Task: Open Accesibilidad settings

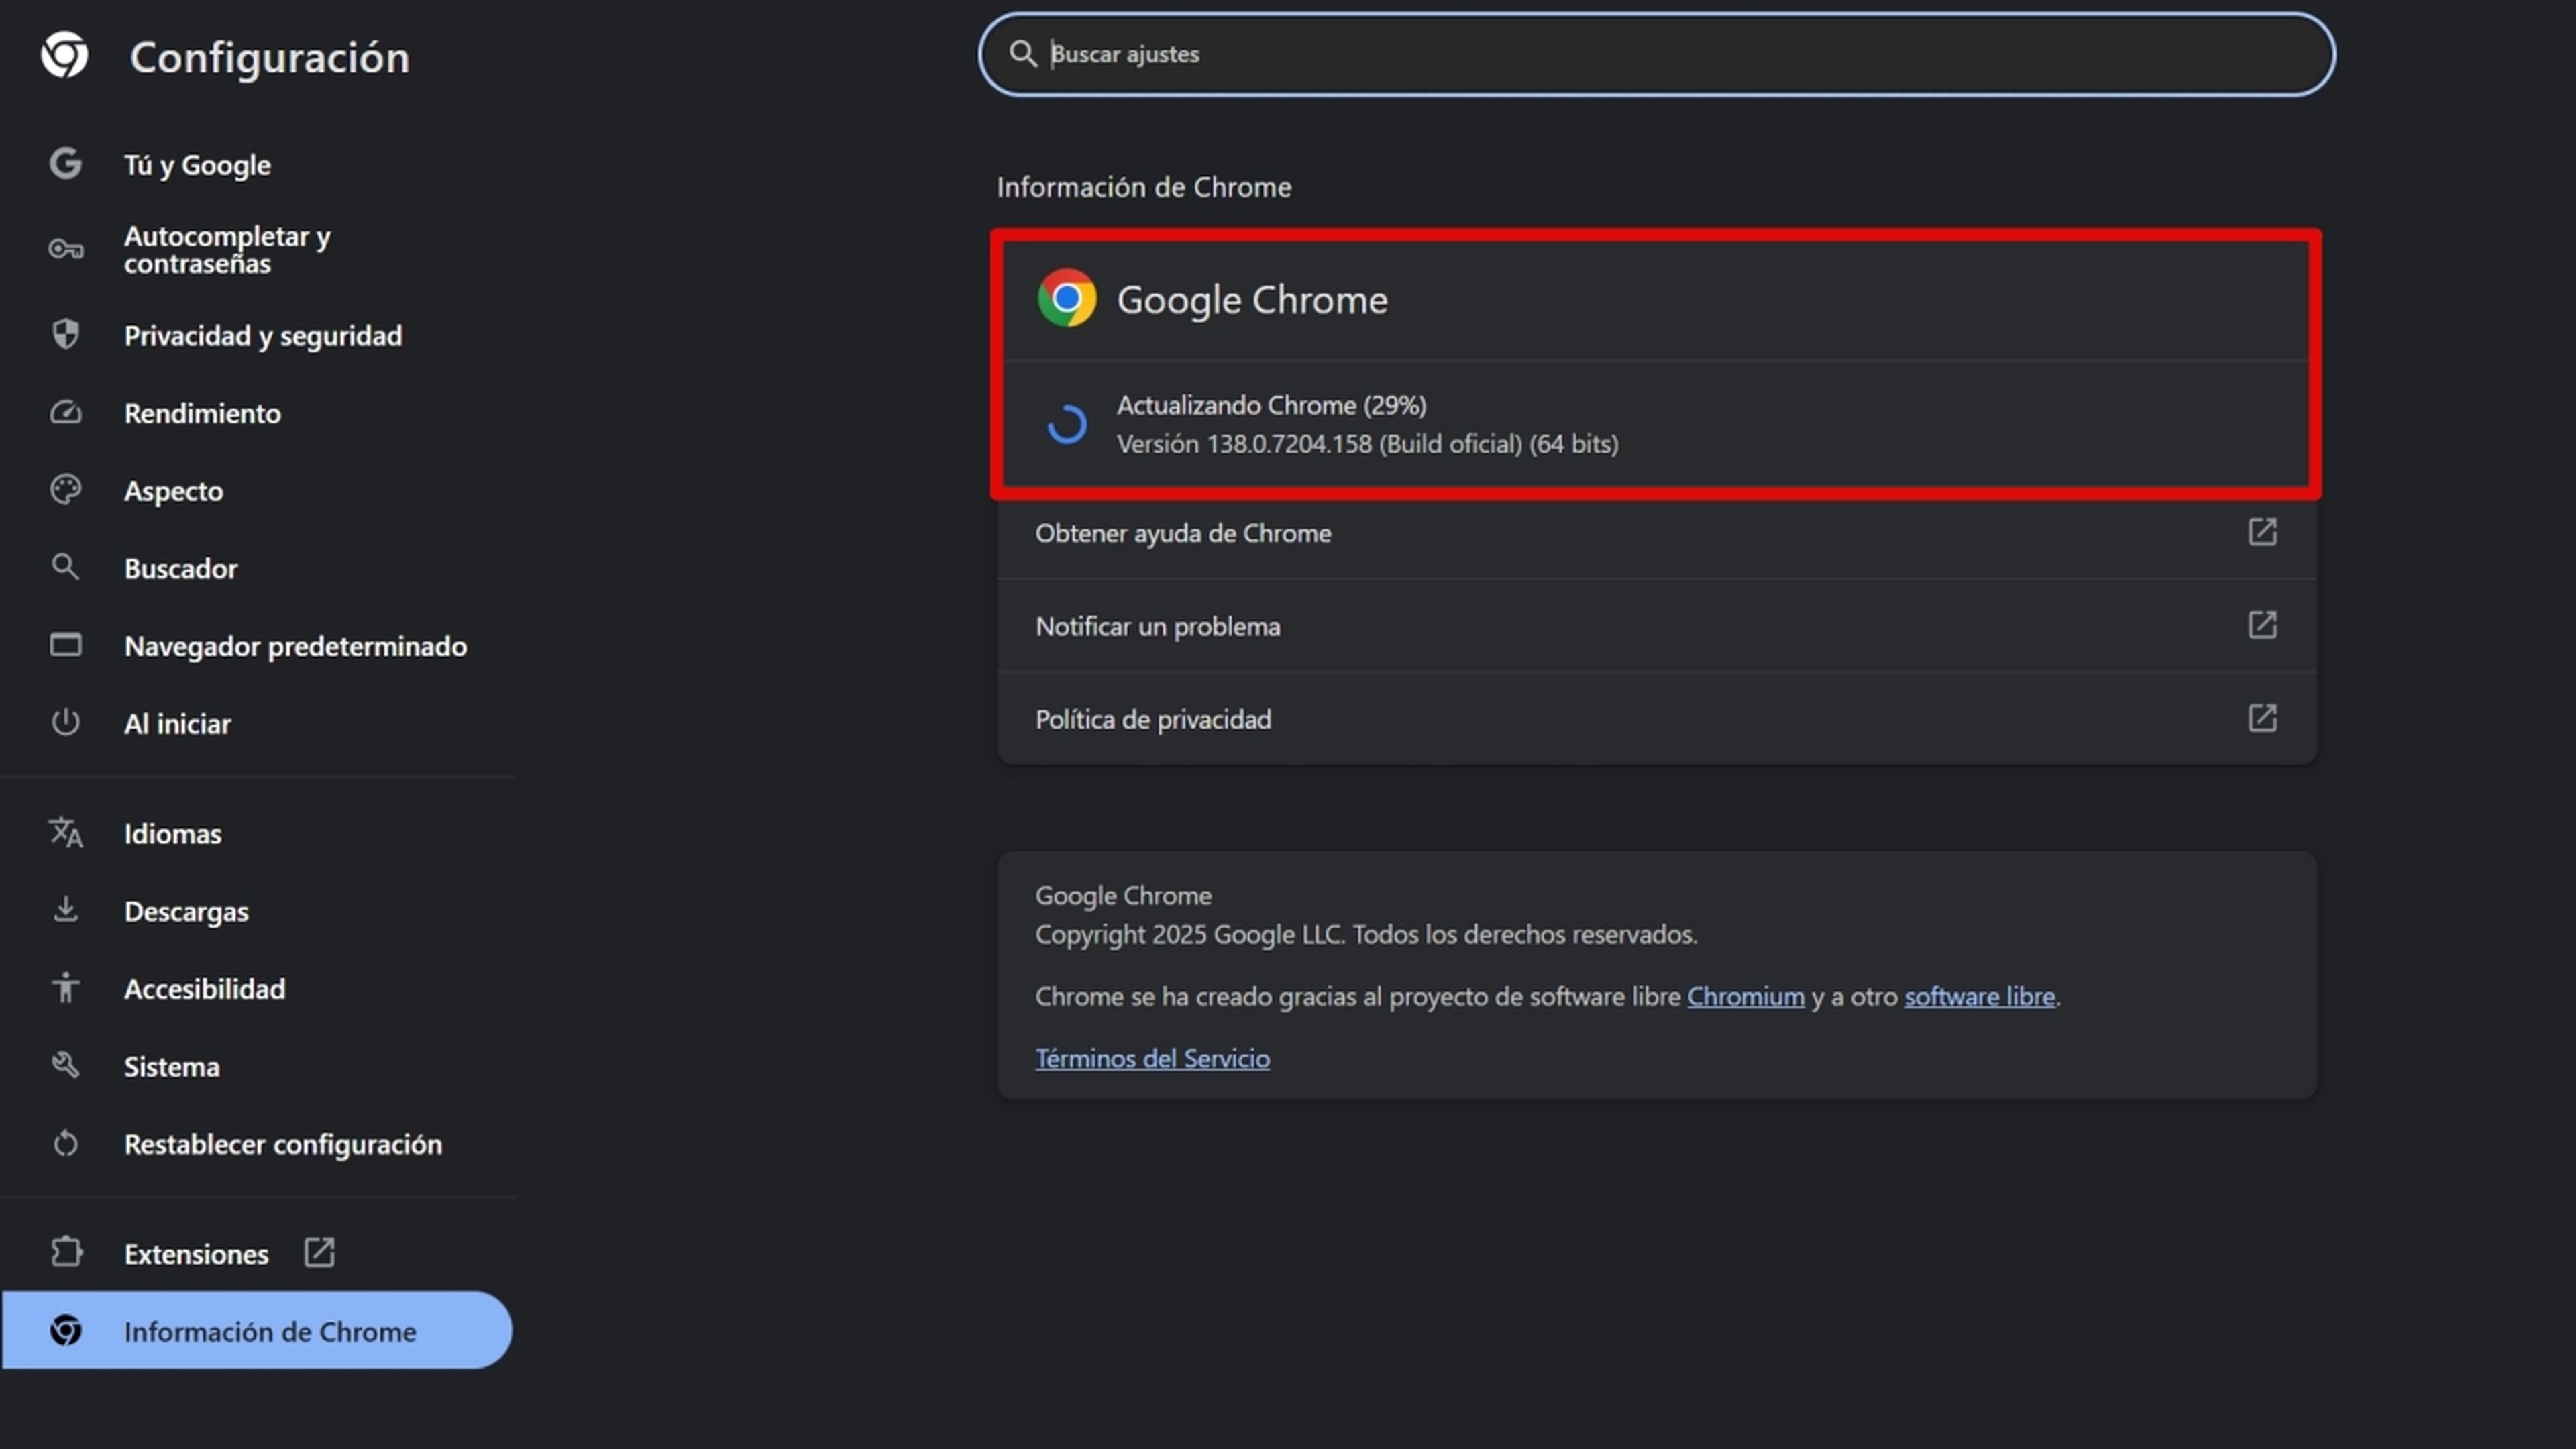Action: [x=257, y=988]
